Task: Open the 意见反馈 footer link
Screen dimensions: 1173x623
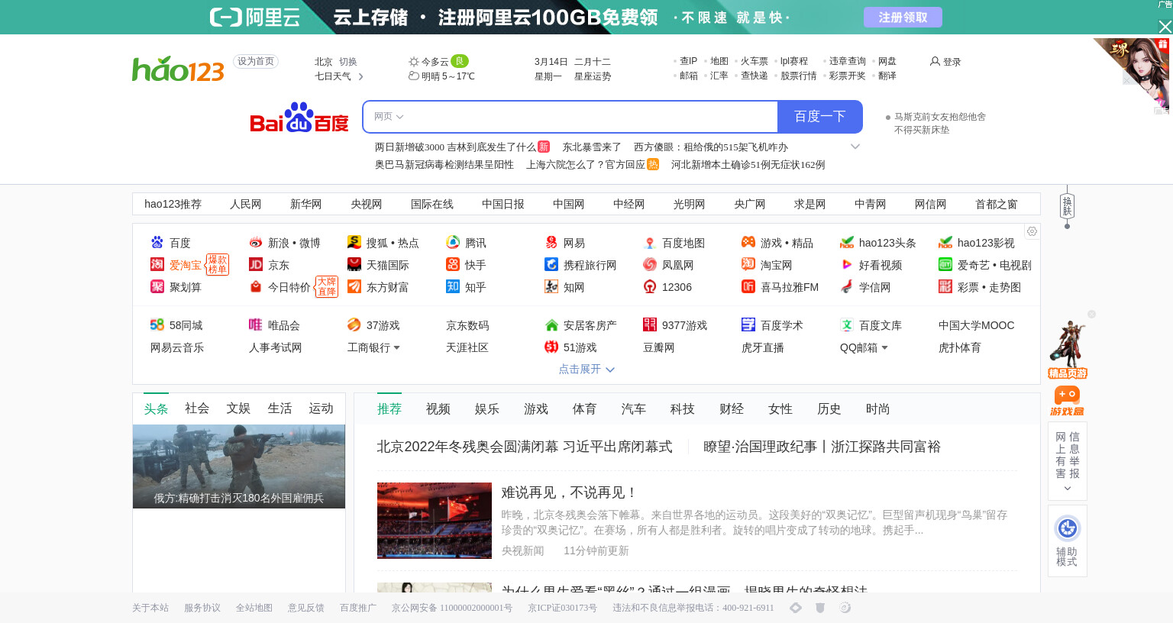Action: 306,608
